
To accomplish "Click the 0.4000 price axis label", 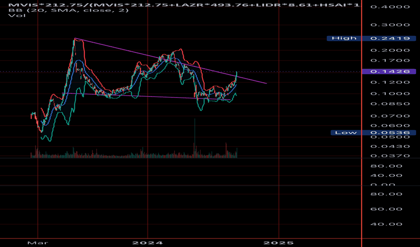I will (390, 7).
